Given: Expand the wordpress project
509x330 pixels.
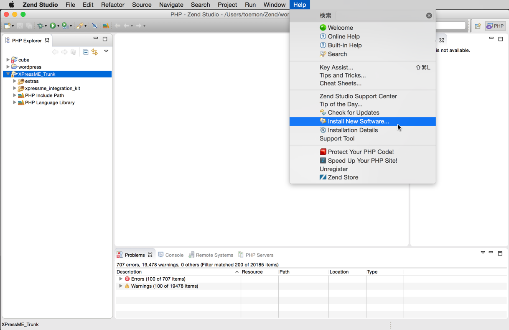Looking at the screenshot, I should coord(8,67).
